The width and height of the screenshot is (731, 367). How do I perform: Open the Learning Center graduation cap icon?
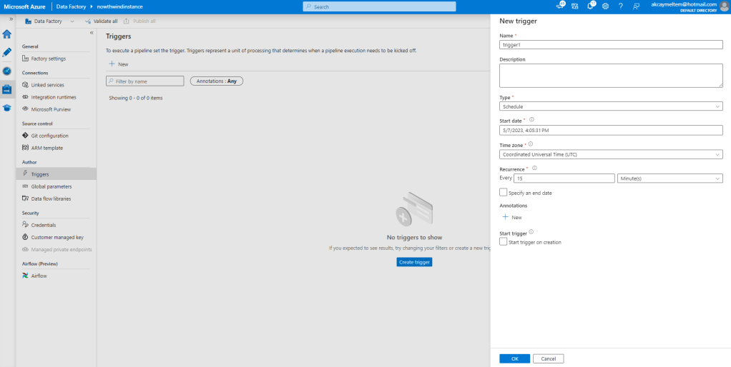(x=7, y=108)
